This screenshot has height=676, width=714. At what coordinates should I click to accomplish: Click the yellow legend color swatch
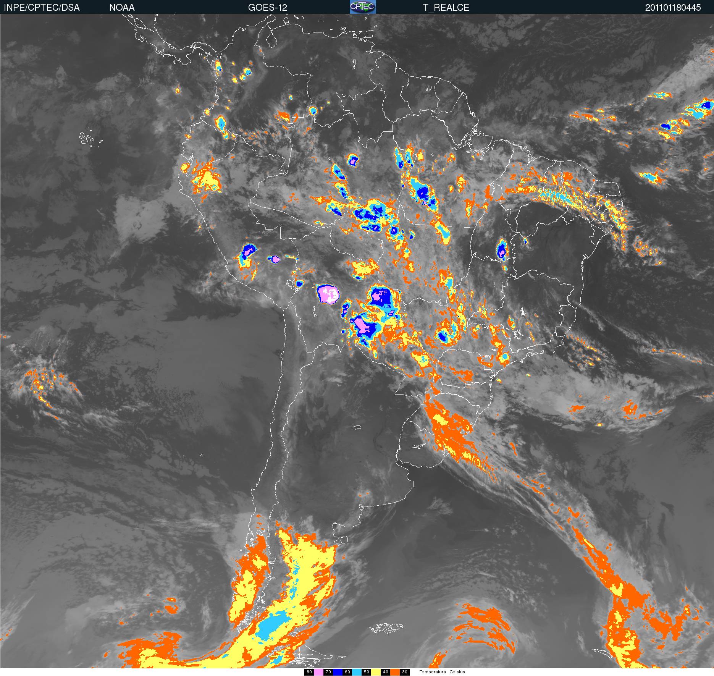tap(376, 672)
